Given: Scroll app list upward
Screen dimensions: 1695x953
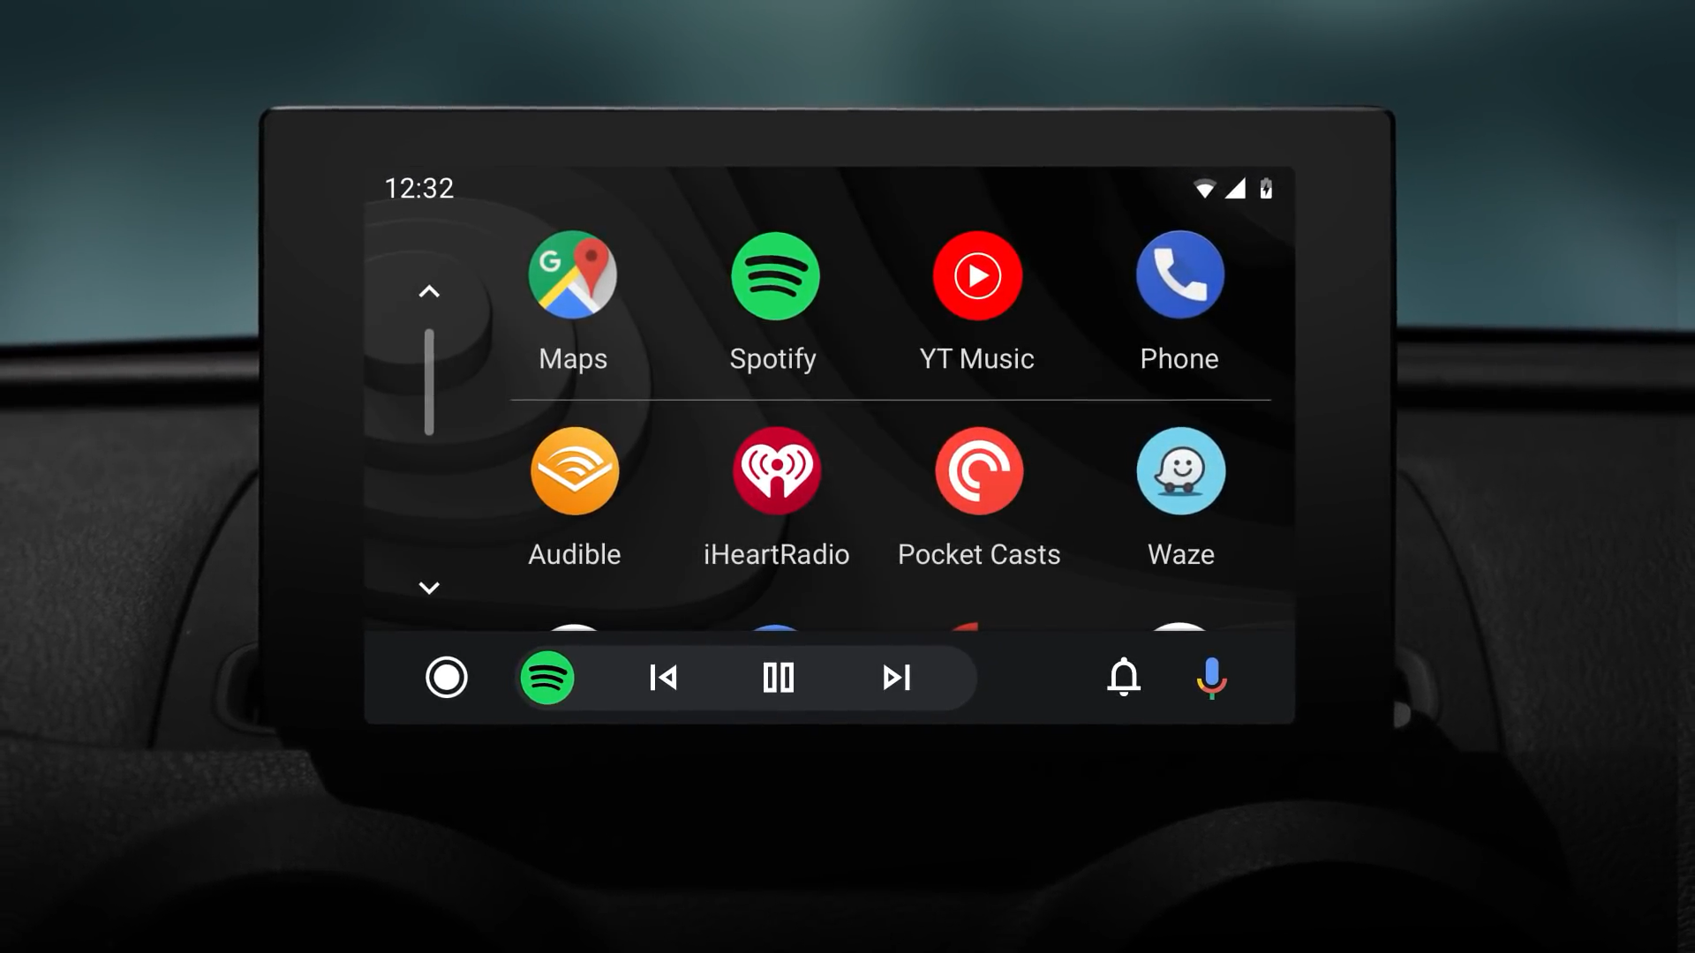Looking at the screenshot, I should coord(427,292).
